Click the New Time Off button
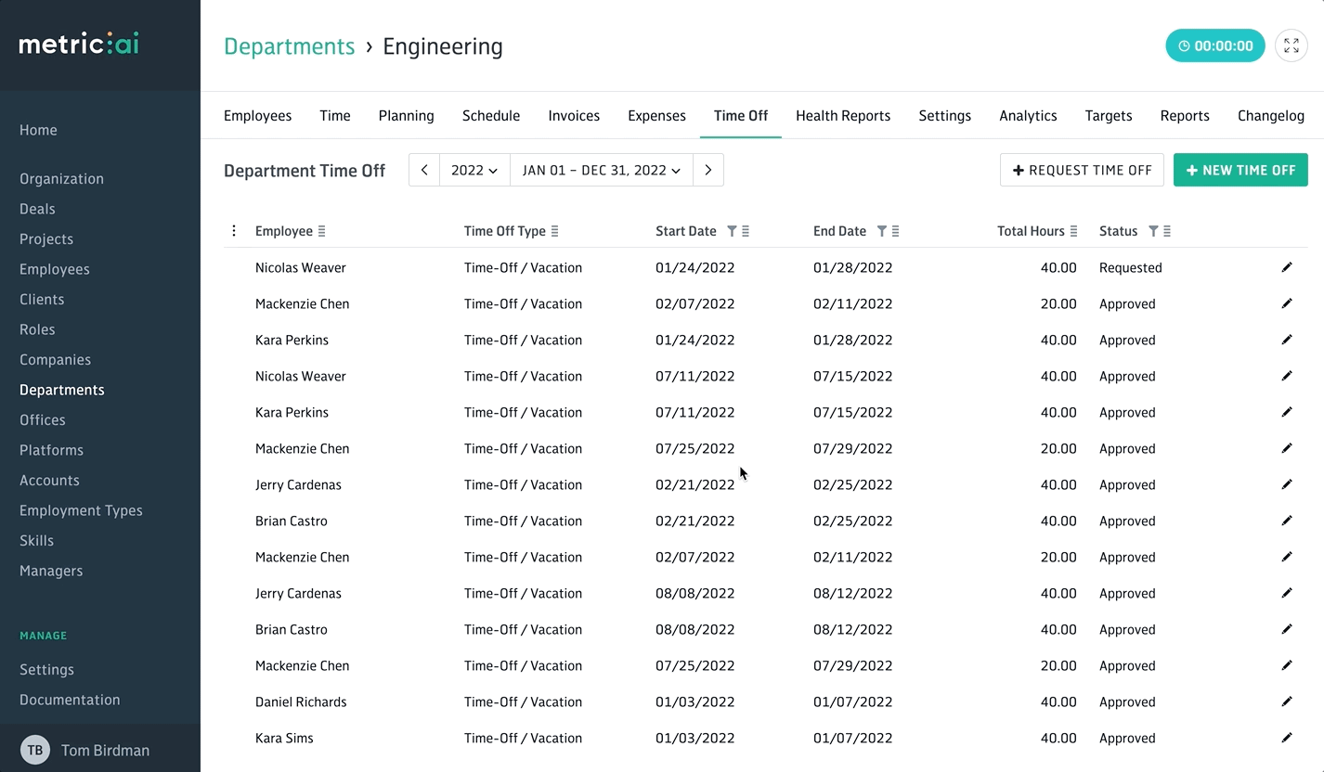The width and height of the screenshot is (1324, 772). [1240, 170]
